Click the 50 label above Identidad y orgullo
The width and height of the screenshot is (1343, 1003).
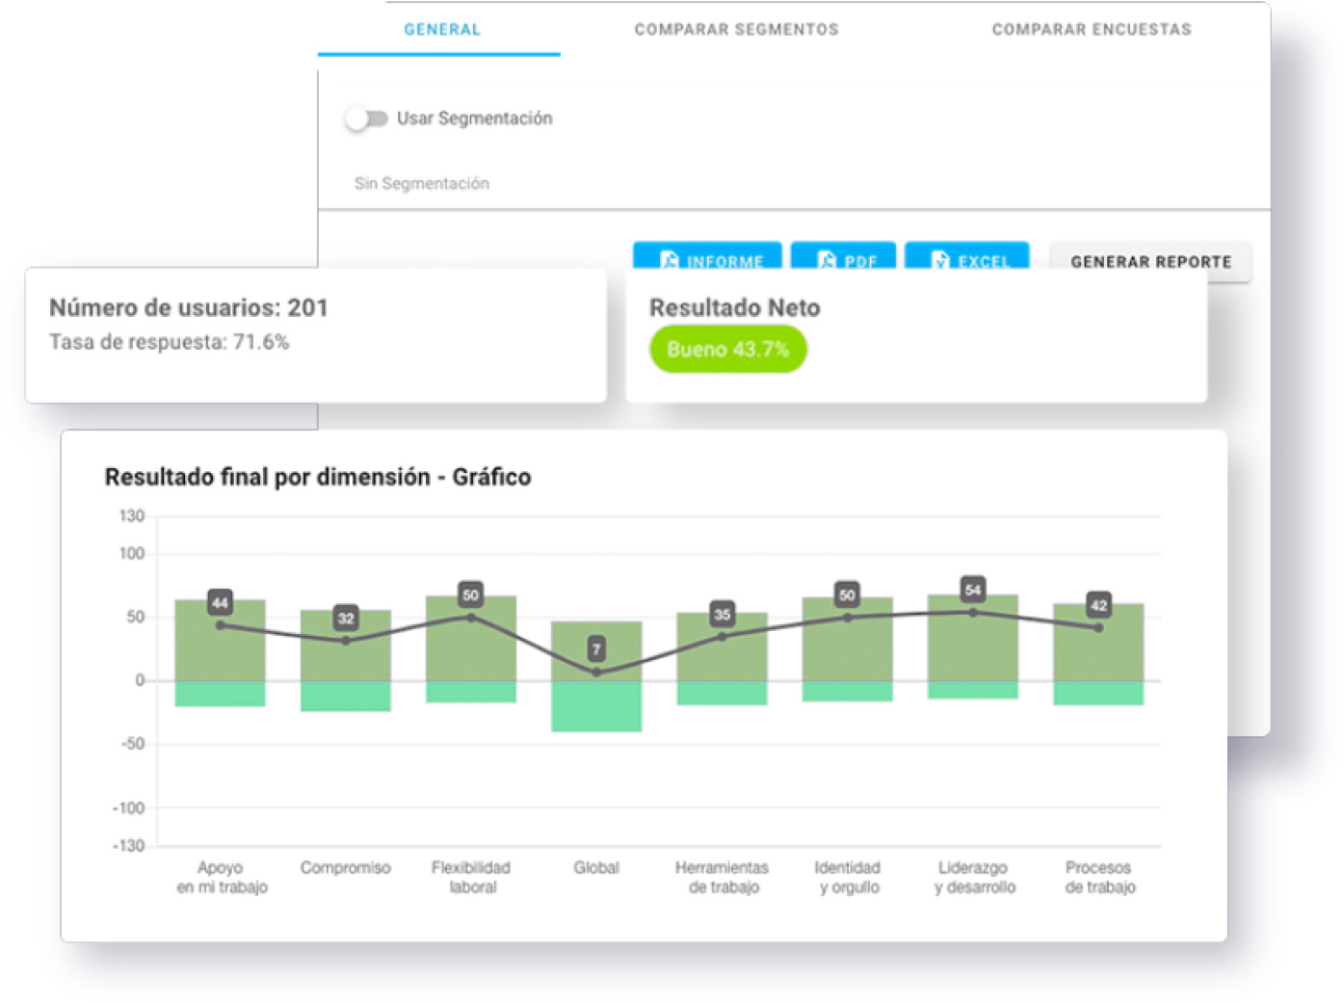[847, 594]
